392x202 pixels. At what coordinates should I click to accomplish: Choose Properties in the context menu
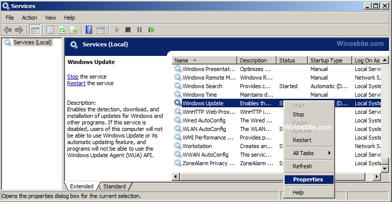309,179
